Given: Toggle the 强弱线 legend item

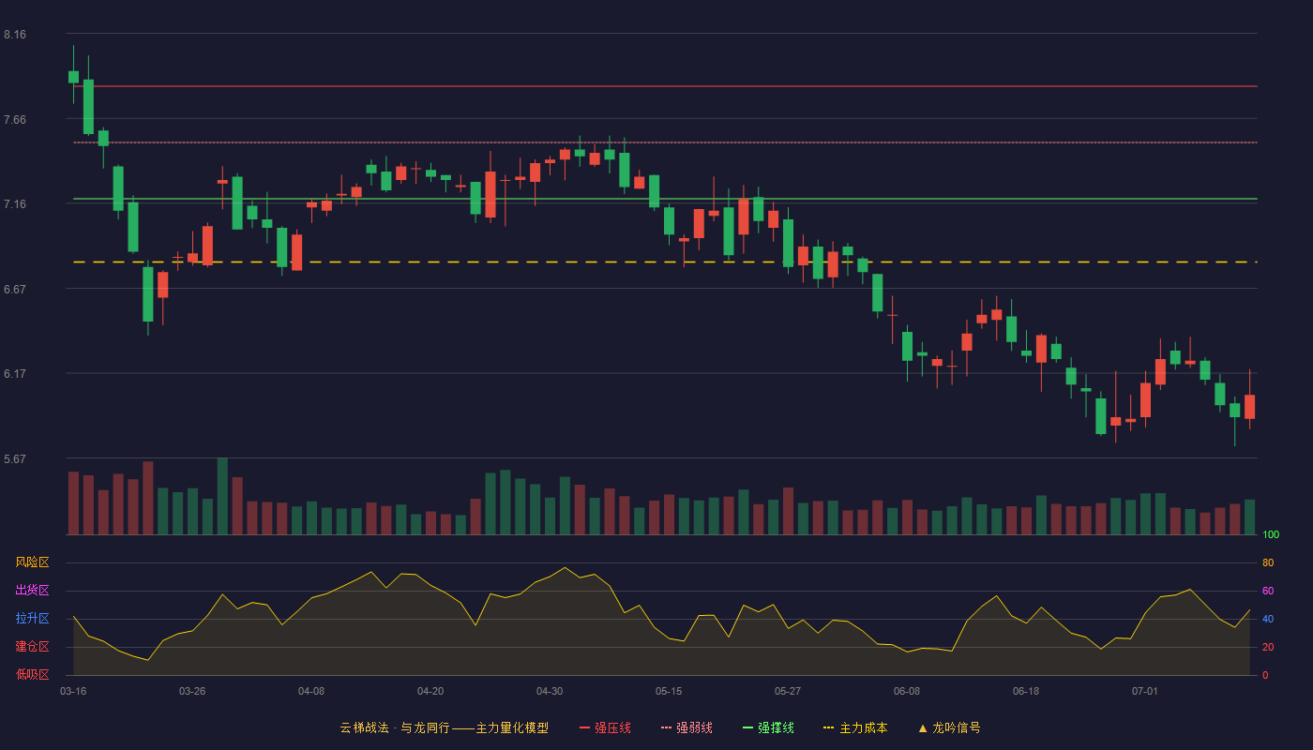Looking at the screenshot, I should pyautogui.click(x=687, y=727).
